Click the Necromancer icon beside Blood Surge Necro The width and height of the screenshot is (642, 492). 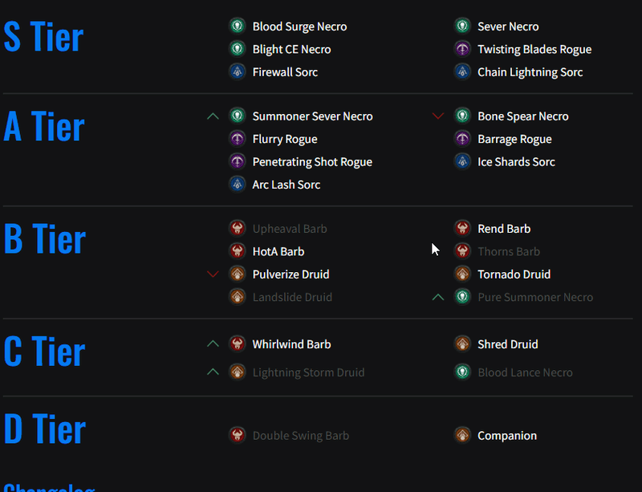[237, 26]
